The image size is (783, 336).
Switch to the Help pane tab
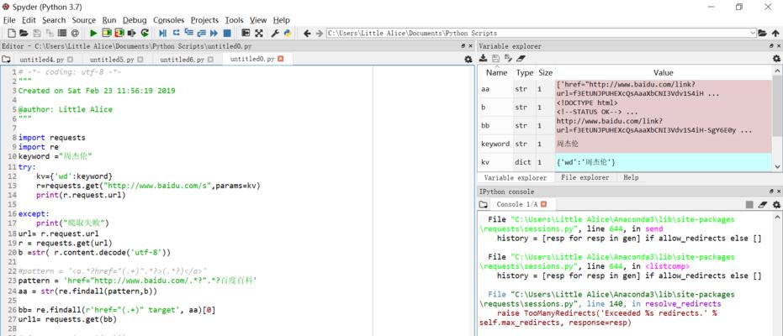[x=631, y=177]
